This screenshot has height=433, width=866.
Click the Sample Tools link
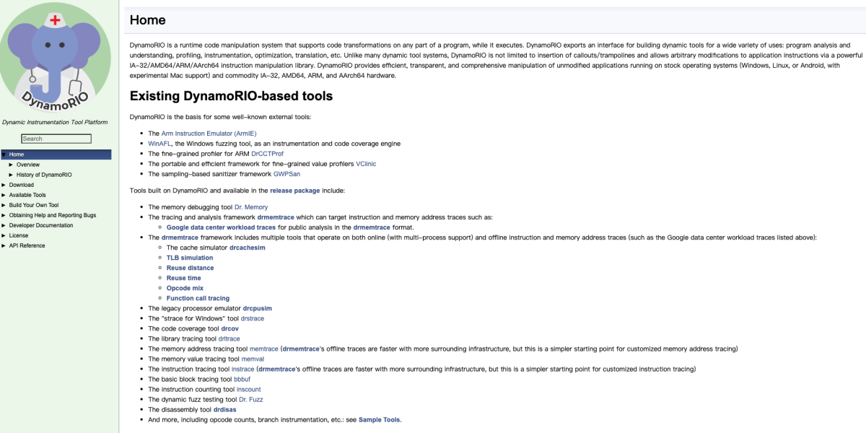point(380,419)
